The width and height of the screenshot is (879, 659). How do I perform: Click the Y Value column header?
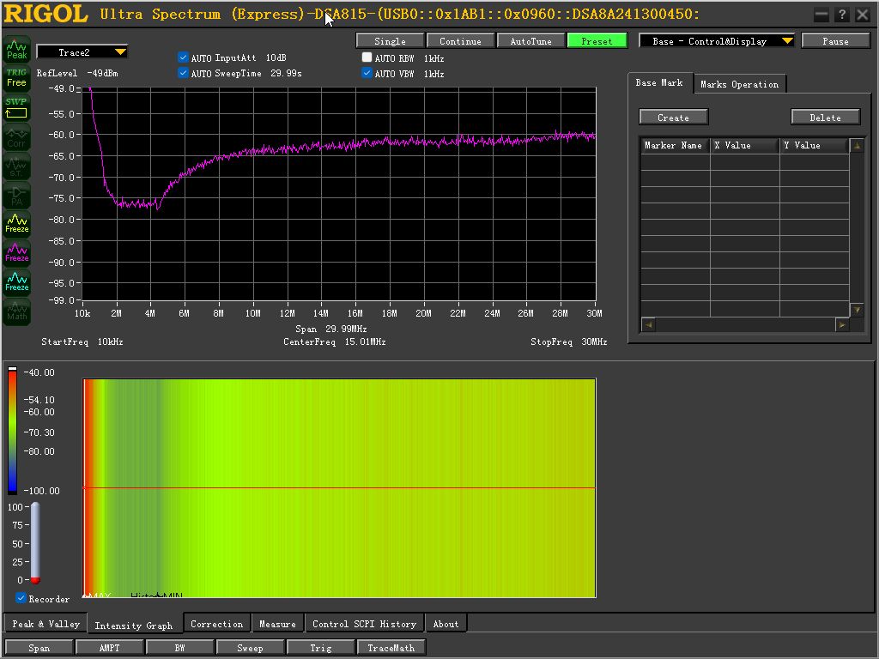pyautogui.click(x=815, y=145)
